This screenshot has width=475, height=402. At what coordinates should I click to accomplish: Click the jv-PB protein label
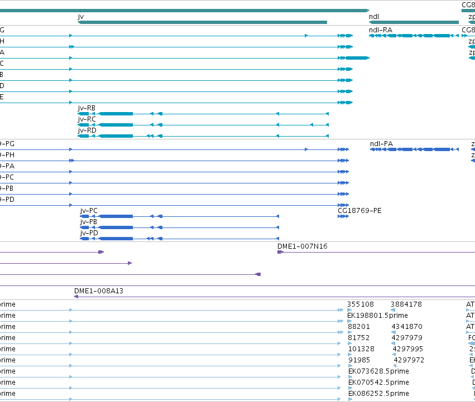pyautogui.click(x=88, y=222)
